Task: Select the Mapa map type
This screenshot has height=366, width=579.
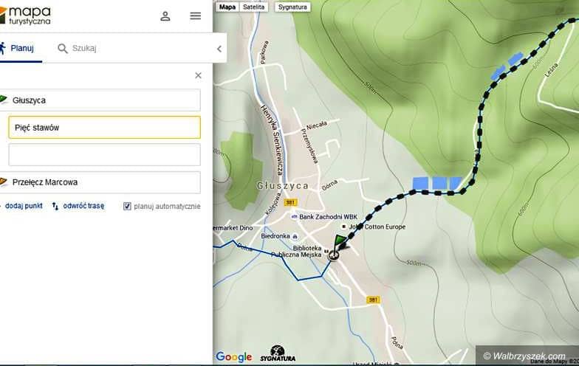Action: coord(227,7)
